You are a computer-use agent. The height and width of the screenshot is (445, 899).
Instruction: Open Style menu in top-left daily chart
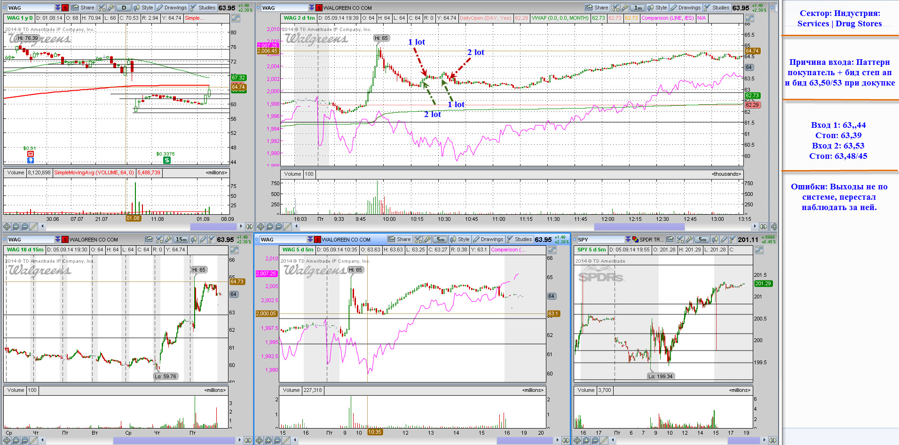pyautogui.click(x=143, y=8)
